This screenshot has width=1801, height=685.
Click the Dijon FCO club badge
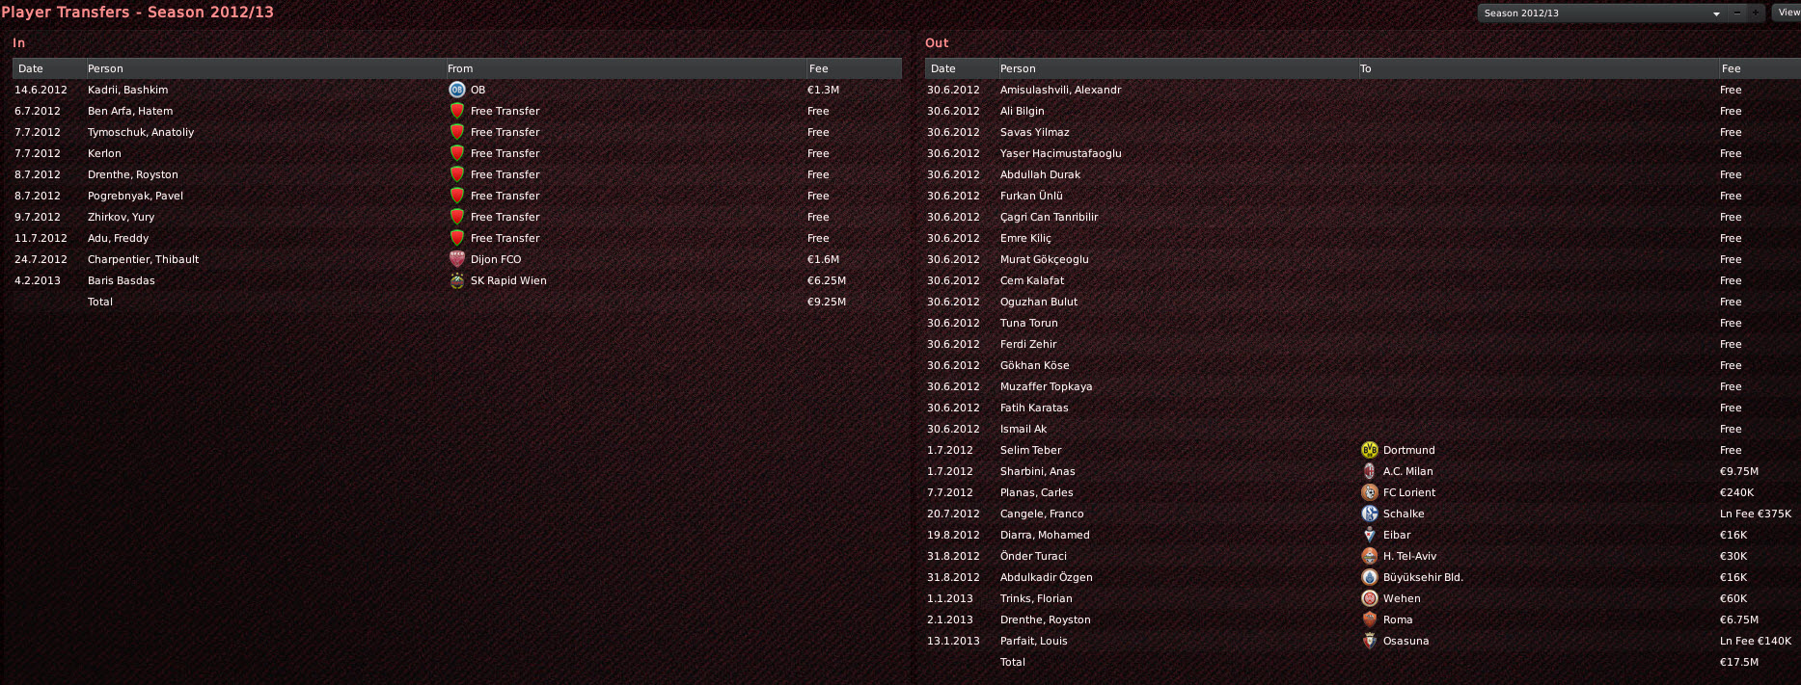457,259
